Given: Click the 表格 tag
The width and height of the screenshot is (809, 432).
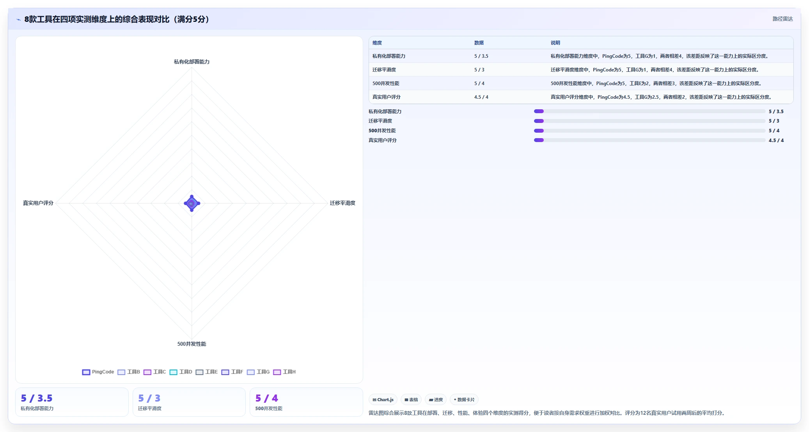Looking at the screenshot, I should click(x=411, y=400).
